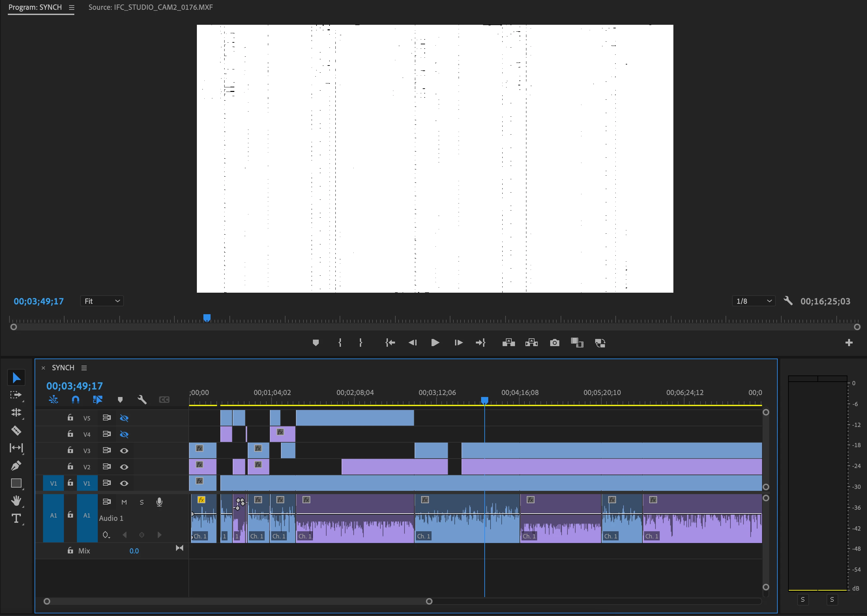867x616 pixels.
Task: Click the Lift button icon
Action: pos(508,343)
